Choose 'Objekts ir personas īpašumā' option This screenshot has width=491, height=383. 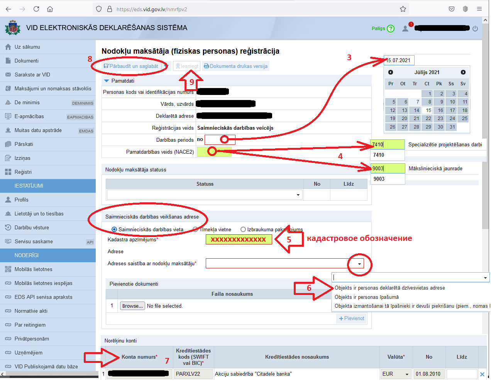[366, 297]
